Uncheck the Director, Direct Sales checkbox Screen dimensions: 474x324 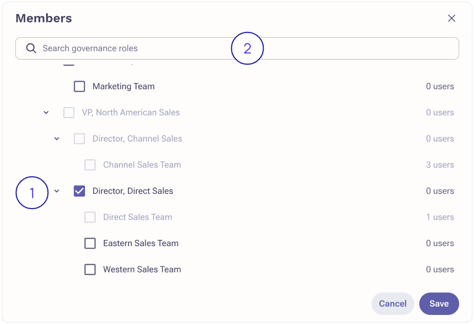tap(80, 191)
